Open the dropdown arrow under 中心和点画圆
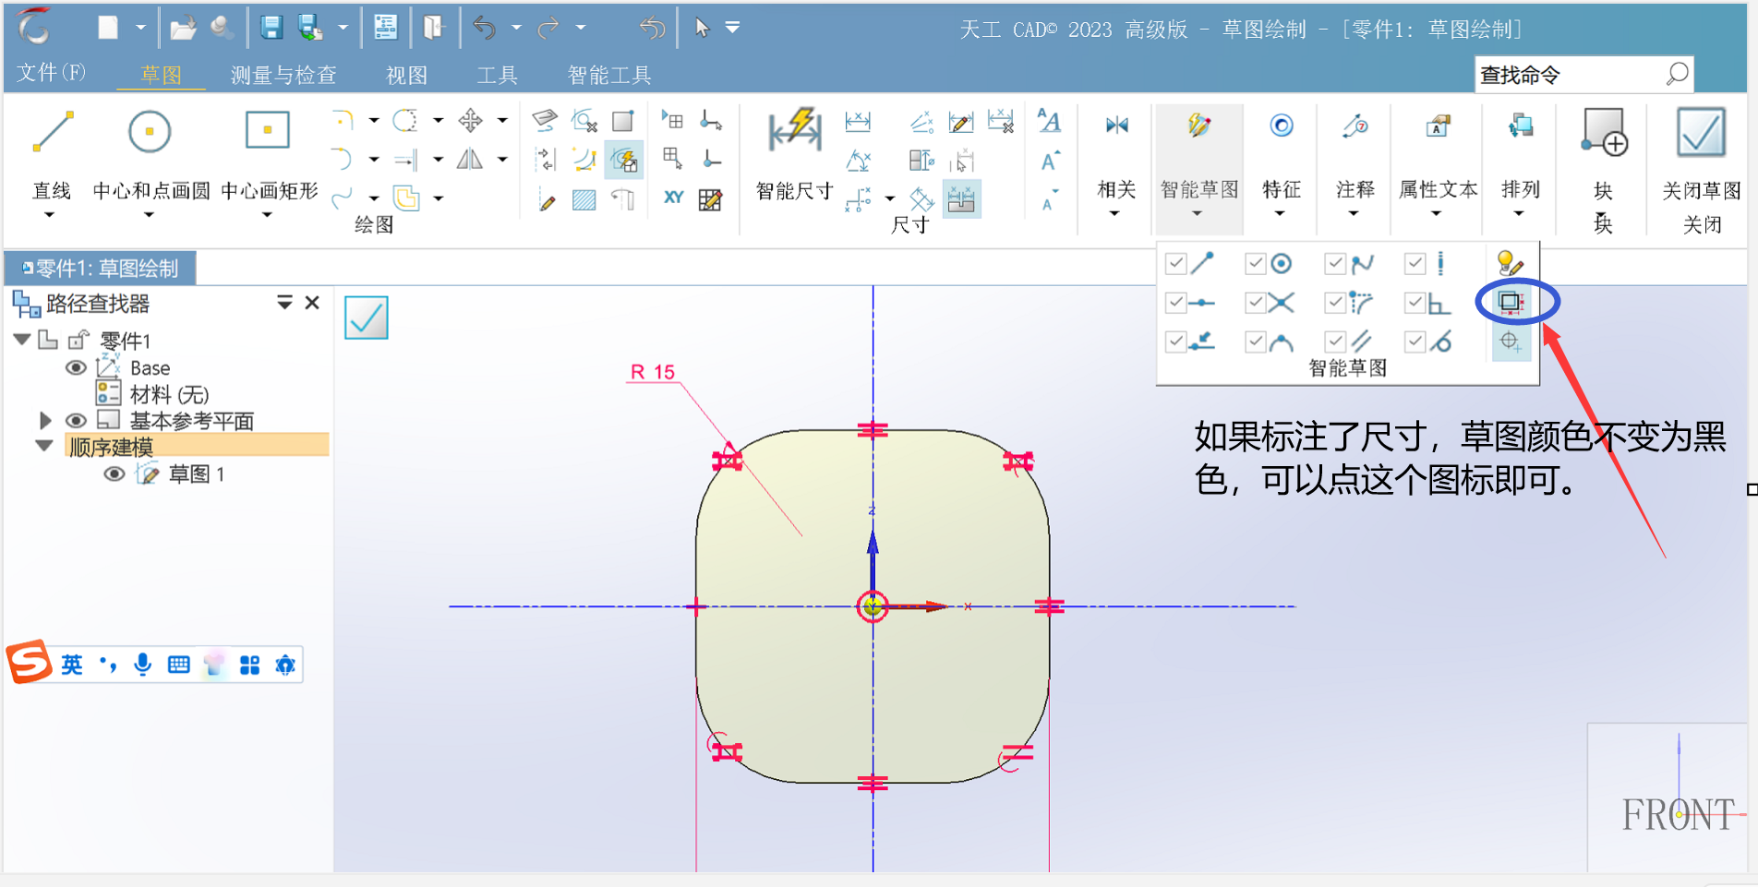The image size is (1758, 887). pos(148,214)
